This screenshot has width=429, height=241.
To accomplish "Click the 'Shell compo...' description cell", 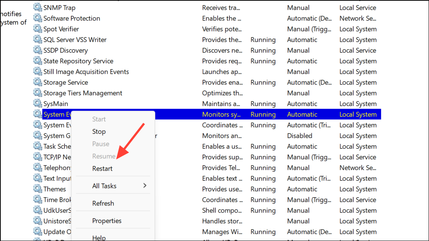I will tap(222, 210).
